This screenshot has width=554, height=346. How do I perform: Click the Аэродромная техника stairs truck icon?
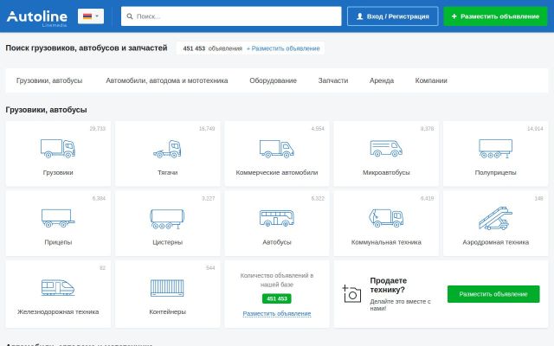[495, 218]
